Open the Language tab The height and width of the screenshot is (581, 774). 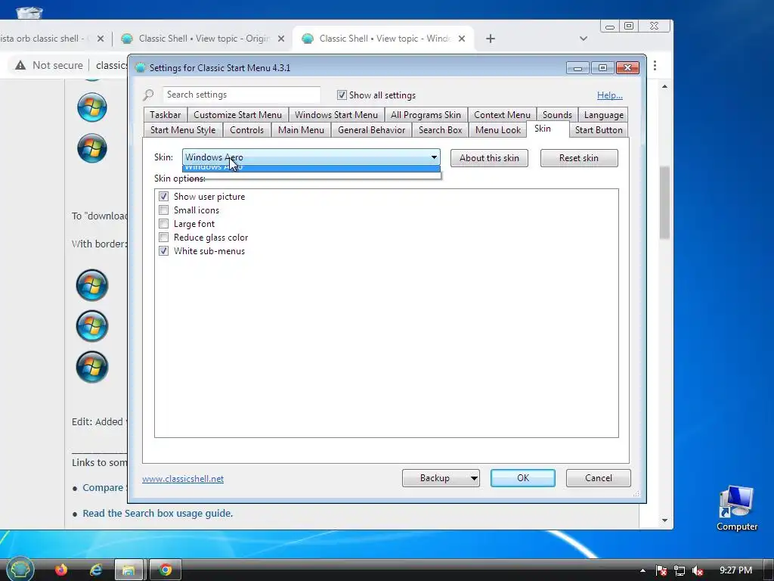click(603, 115)
